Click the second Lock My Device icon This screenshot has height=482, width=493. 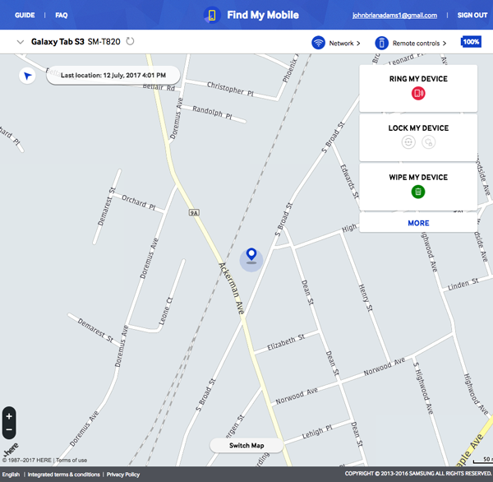pos(429,142)
